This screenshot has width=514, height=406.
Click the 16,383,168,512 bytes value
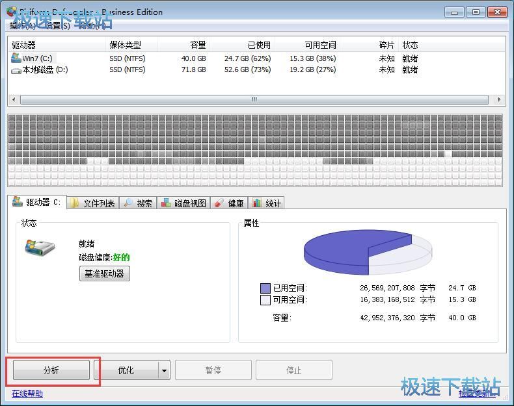(x=387, y=299)
